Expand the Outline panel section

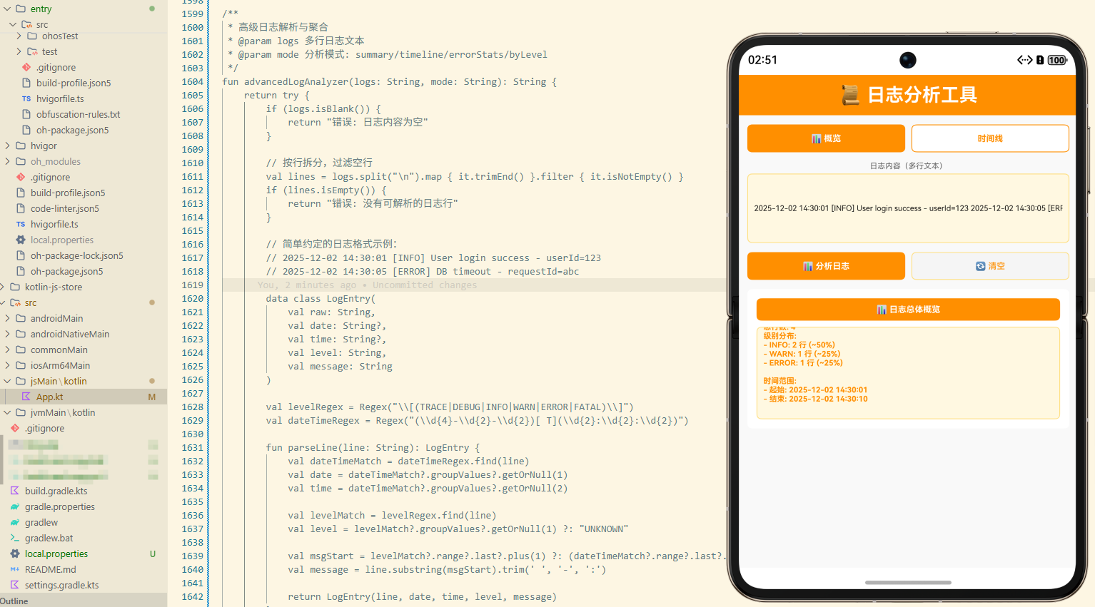(x=14, y=601)
